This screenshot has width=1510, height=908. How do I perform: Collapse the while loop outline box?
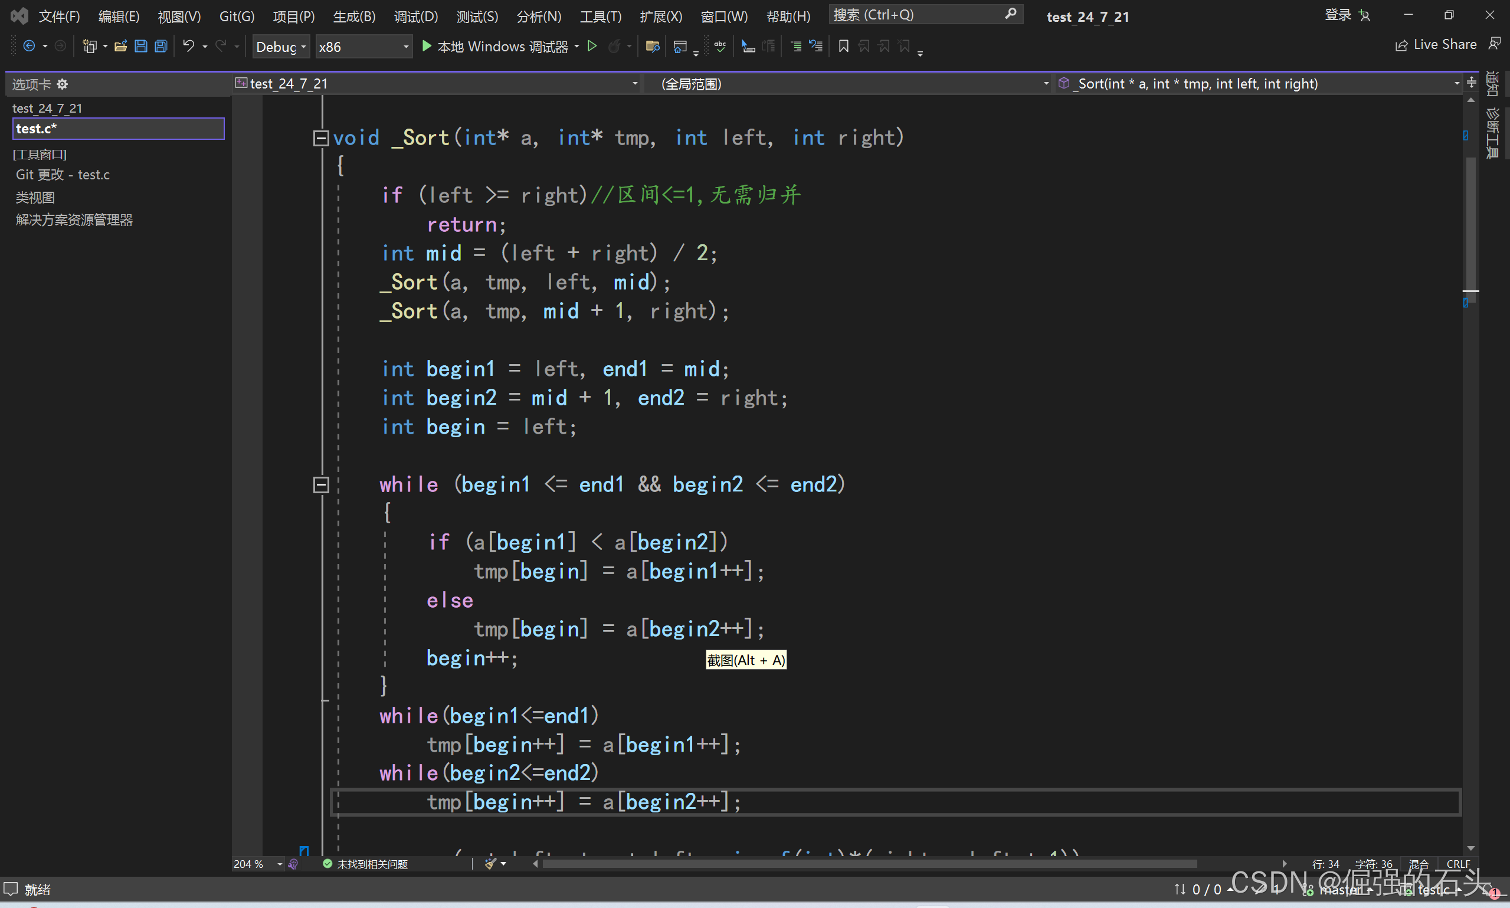(x=320, y=485)
